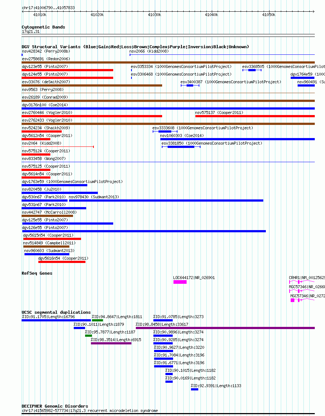The height and width of the screenshot is (416, 325).
Task: Click the 17q21.31 cytogenetic band label
Action: 31,32
